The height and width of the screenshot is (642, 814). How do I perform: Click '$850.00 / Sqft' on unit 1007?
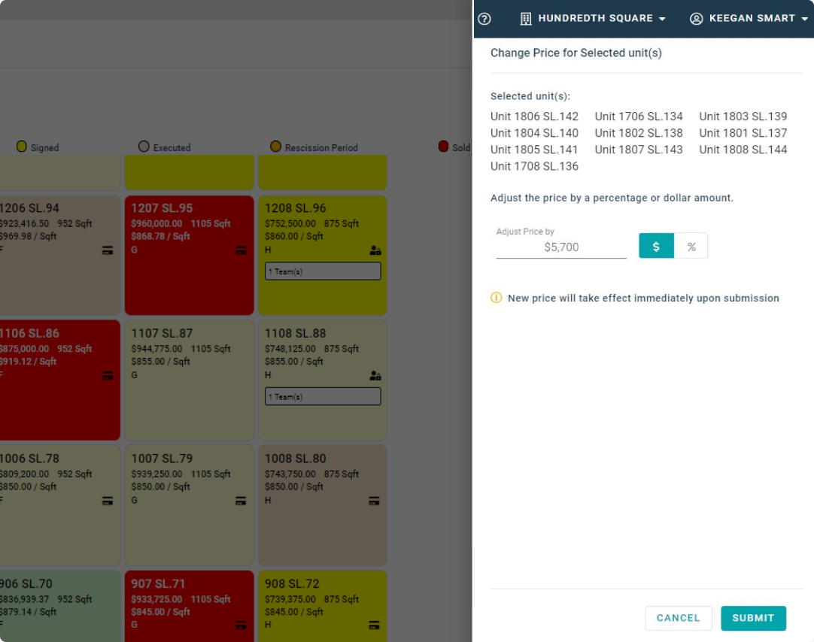(160, 487)
